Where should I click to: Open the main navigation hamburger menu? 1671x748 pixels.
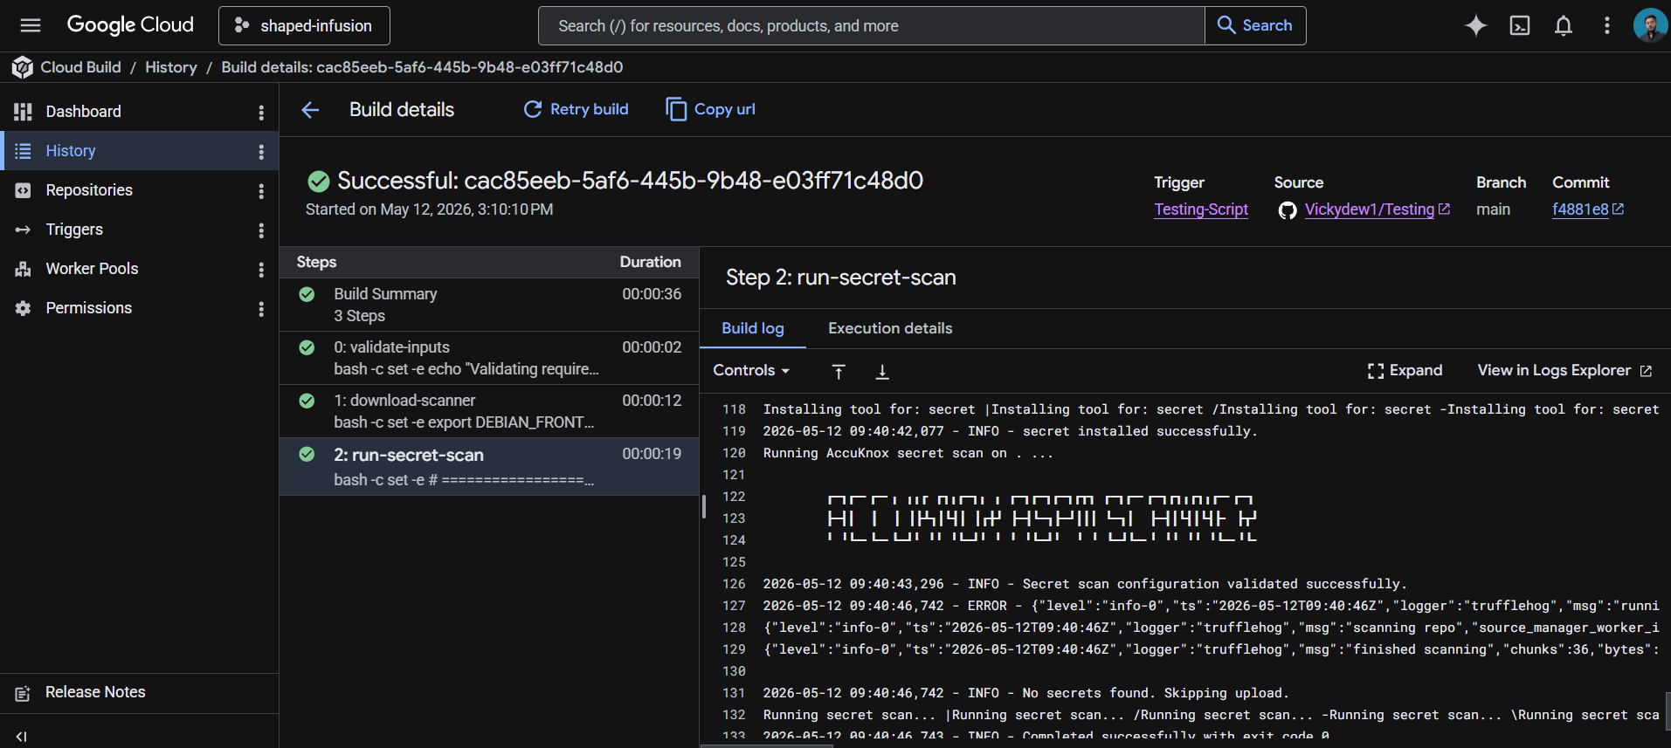[x=31, y=25]
